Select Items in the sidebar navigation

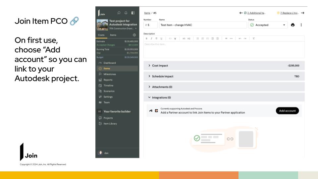point(117,68)
